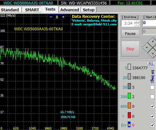This screenshot has width=156, height=130.
Task: Decrease End time with down spinner arrow
Action: [x=137, y=25]
